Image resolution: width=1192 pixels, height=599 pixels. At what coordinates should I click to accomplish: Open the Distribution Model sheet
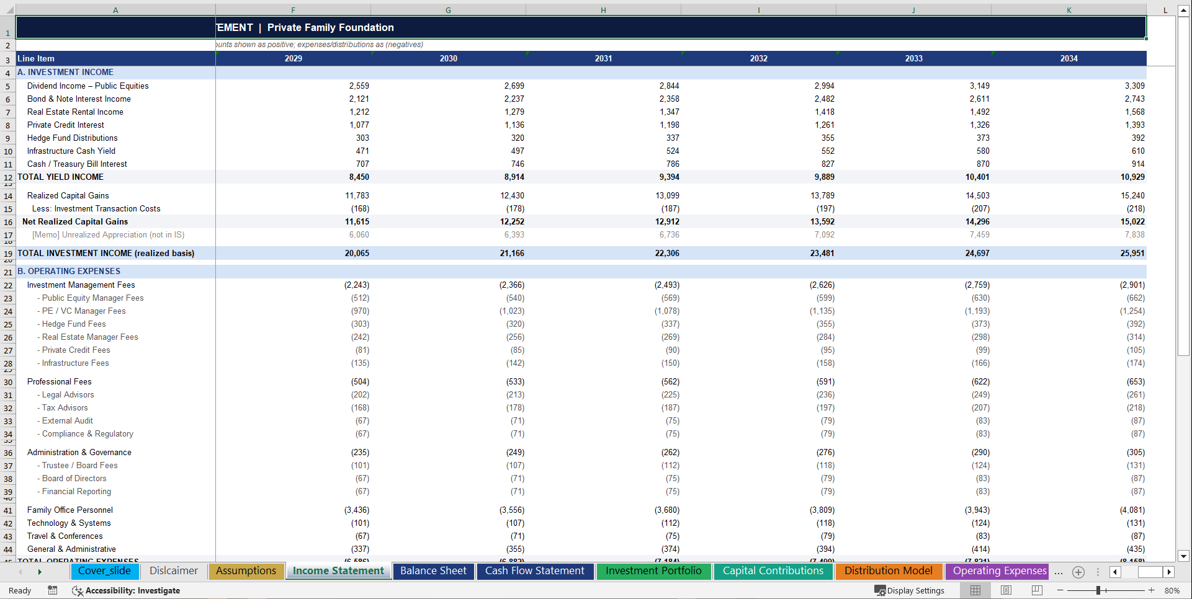click(889, 571)
